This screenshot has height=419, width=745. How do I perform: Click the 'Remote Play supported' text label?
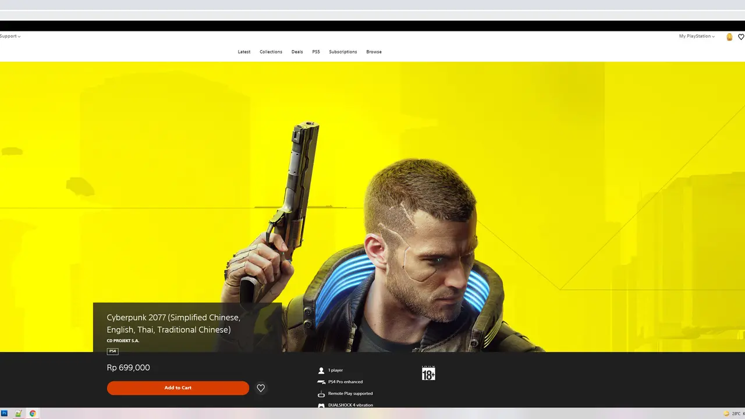(x=350, y=393)
